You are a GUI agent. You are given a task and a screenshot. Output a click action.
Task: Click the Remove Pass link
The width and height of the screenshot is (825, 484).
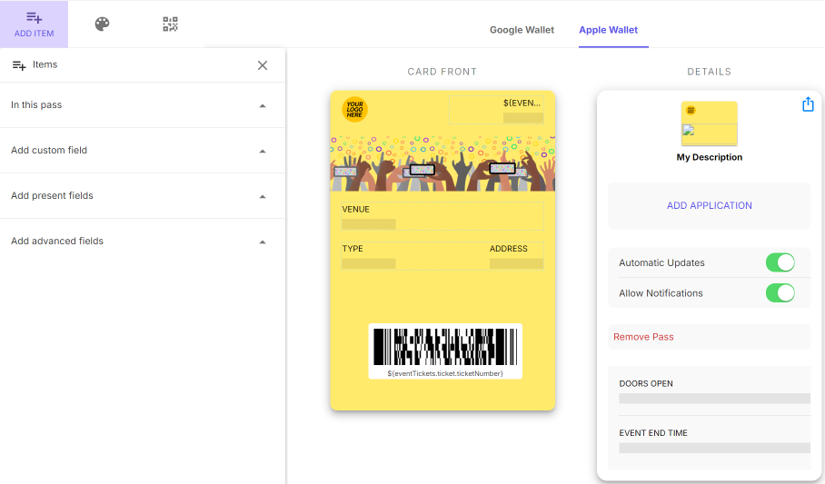click(x=643, y=337)
